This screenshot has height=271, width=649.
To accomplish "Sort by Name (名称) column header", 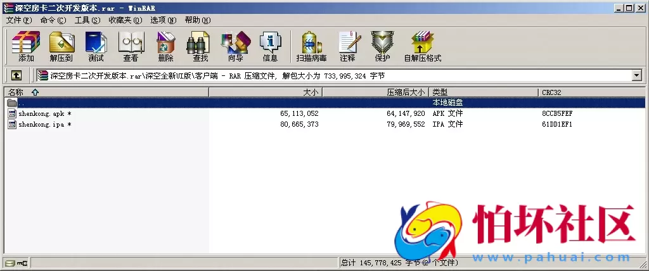I will coord(106,92).
